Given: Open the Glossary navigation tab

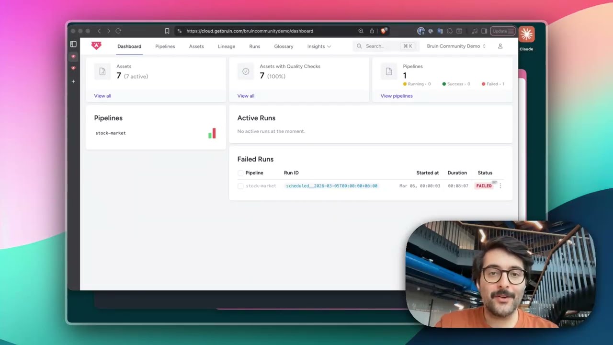Looking at the screenshot, I should [284, 46].
